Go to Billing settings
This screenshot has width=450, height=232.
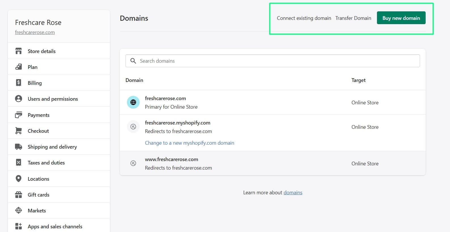(x=59, y=83)
